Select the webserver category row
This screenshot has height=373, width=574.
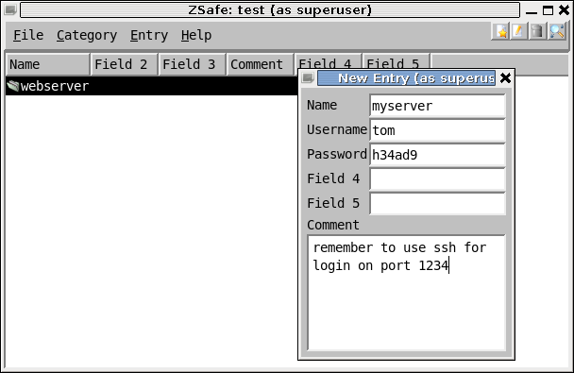152,86
